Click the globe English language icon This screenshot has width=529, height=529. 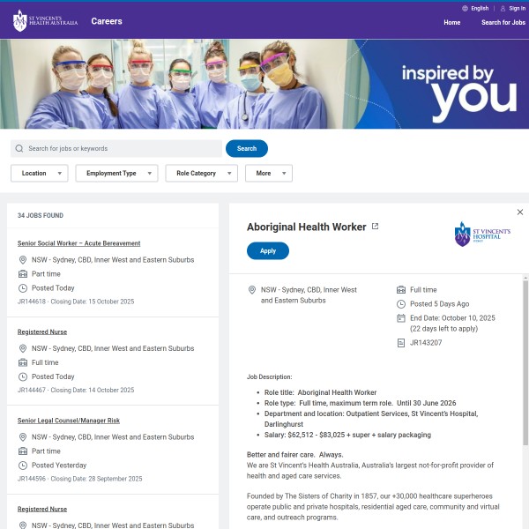coord(465,9)
